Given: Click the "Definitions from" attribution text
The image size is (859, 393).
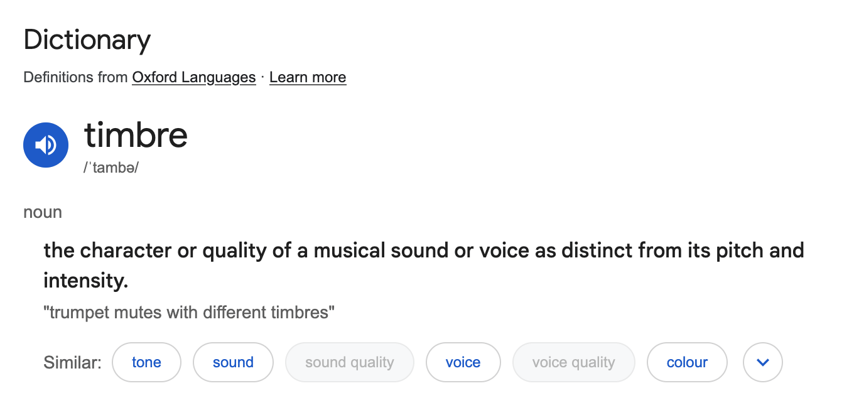Looking at the screenshot, I should click(x=75, y=77).
